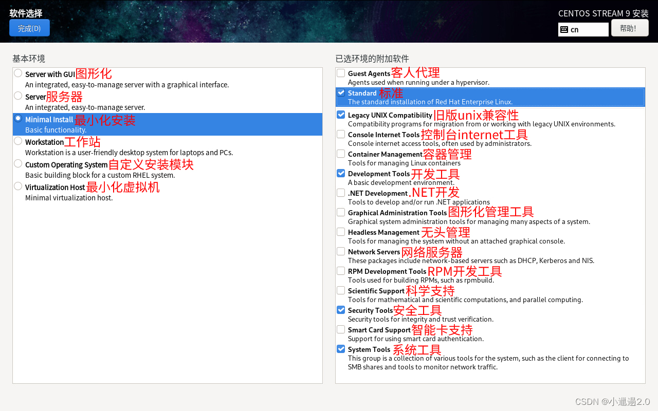Uncheck the Standard add-on
The width and height of the screenshot is (658, 411).
click(x=340, y=92)
